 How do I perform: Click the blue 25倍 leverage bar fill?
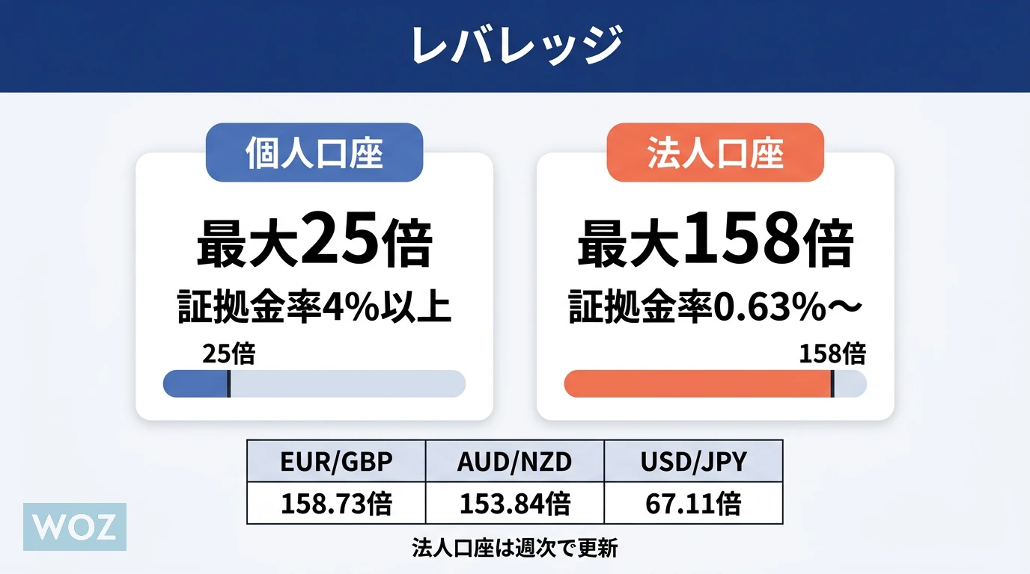[x=195, y=383]
